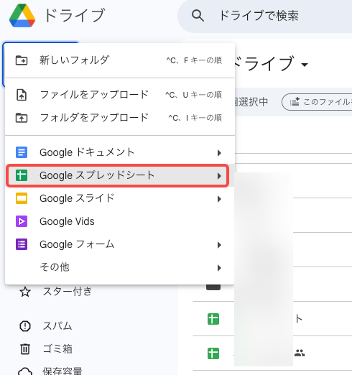Open ゴミ箱 in sidebar
This screenshot has height=375, width=352.
click(57, 348)
